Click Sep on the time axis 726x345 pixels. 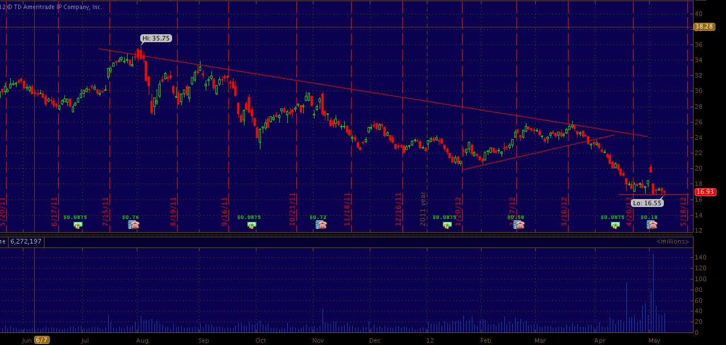click(x=203, y=340)
